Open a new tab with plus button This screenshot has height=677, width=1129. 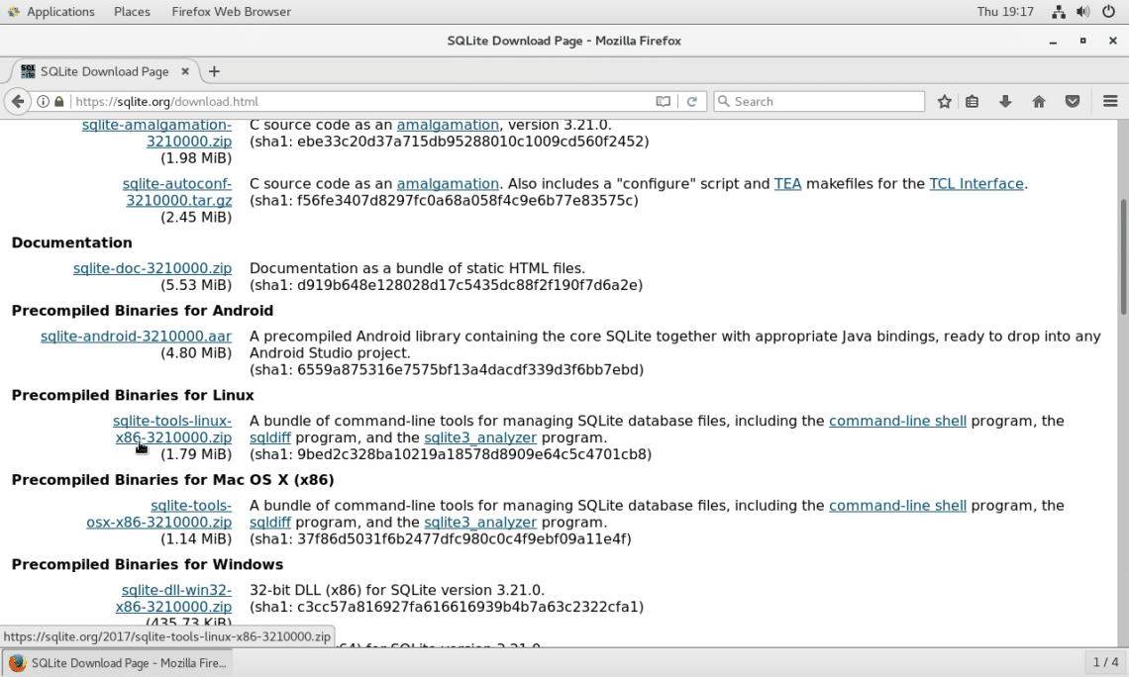[214, 71]
